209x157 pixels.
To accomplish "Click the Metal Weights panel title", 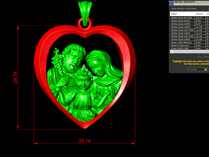I will tap(185, 2).
